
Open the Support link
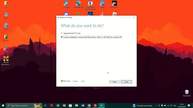75,81
